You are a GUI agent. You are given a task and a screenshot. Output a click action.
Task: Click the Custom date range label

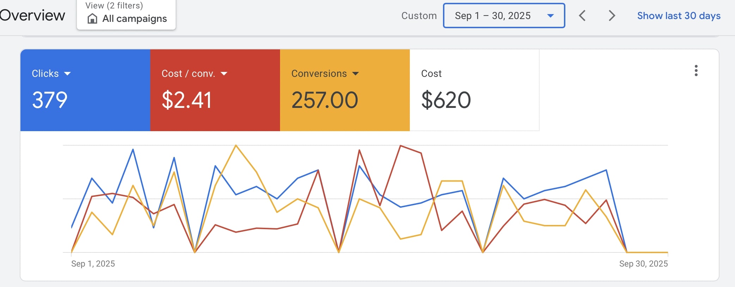(x=419, y=16)
